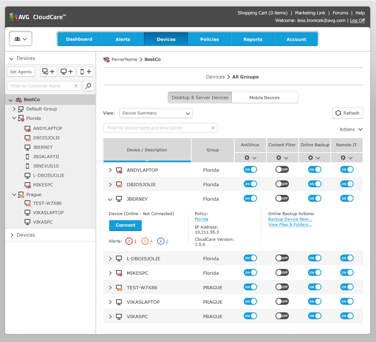Click the monitor icon in MIKESPC table row
Image resolution: width=376 pixels, height=342 pixels.
pos(119,273)
